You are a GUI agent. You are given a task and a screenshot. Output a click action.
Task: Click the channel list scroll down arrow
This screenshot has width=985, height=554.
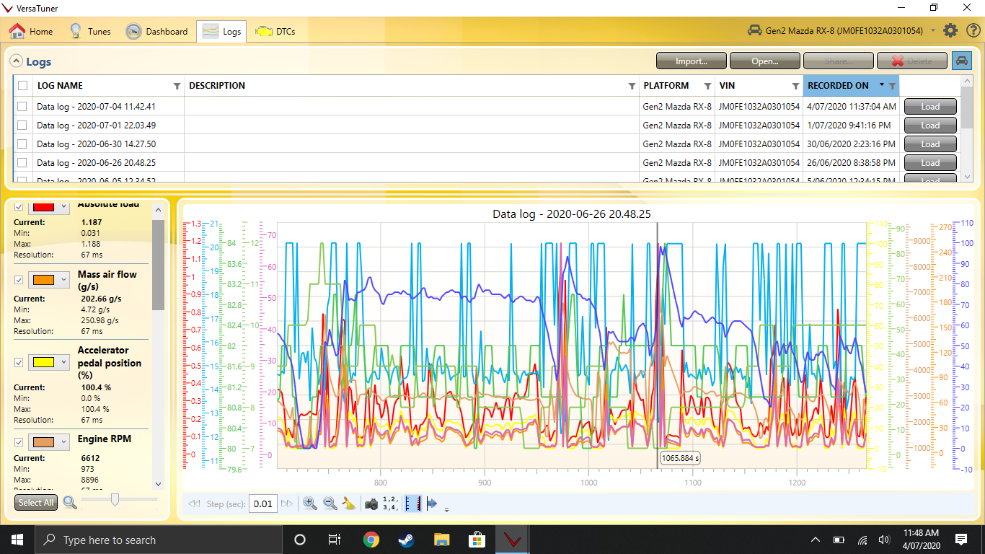(159, 483)
